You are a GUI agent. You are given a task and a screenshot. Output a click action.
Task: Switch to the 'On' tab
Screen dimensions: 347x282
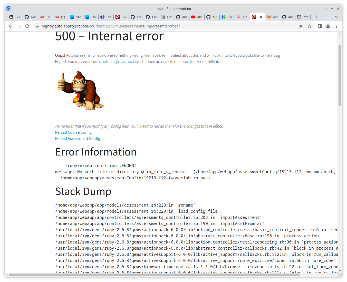(242, 17)
